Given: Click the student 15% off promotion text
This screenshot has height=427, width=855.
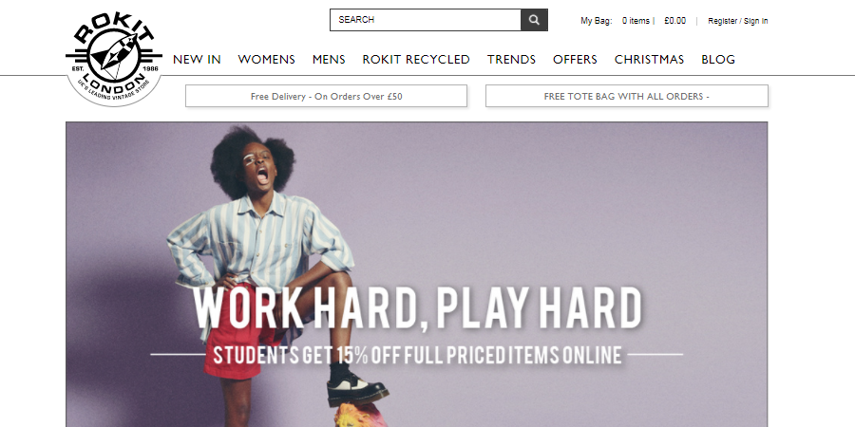Looking at the screenshot, I should pyautogui.click(x=417, y=355).
